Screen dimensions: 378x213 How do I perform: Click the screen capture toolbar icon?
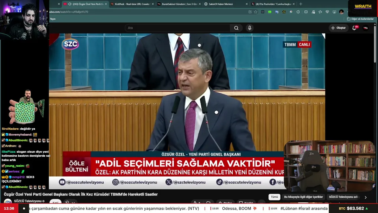(334, 12)
